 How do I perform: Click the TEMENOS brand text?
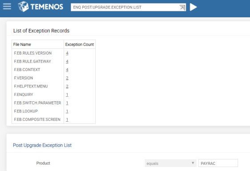(47, 7)
